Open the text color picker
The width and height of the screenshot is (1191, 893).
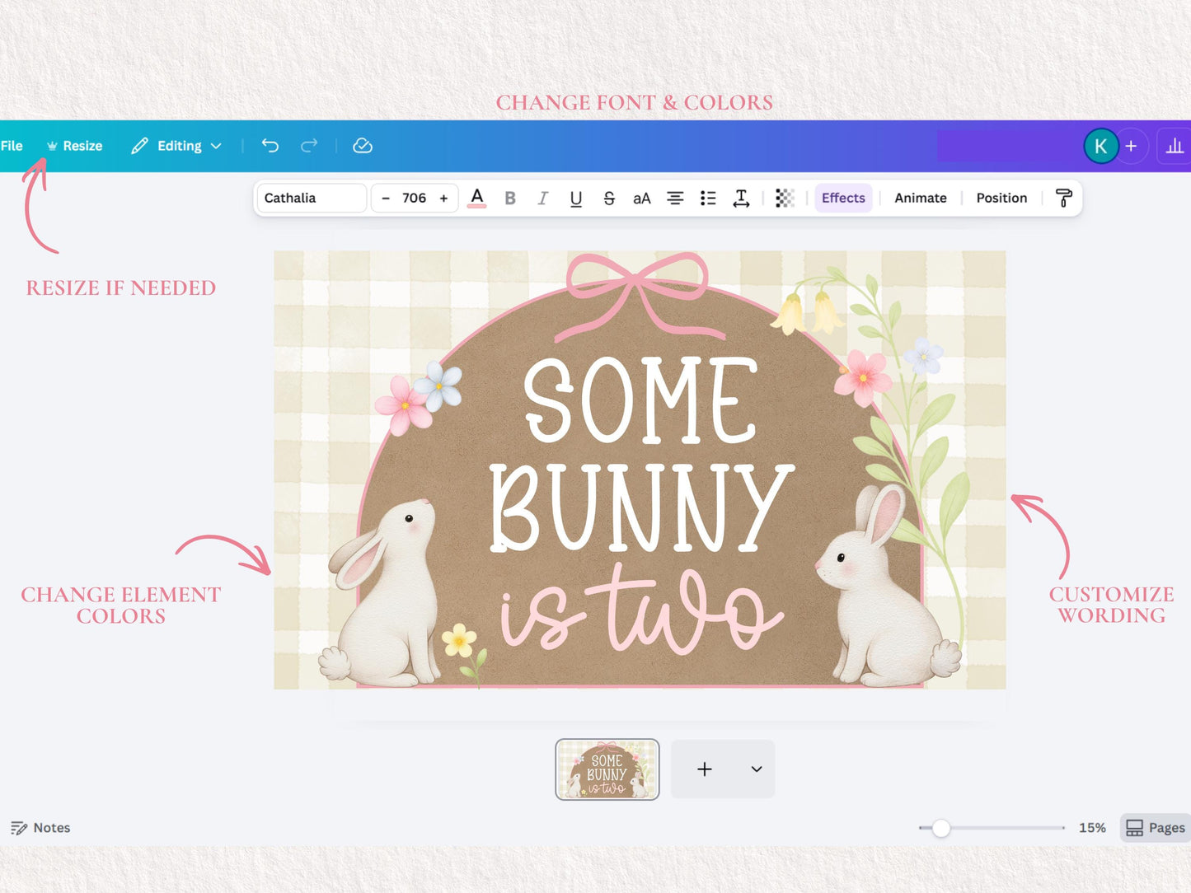pos(476,198)
